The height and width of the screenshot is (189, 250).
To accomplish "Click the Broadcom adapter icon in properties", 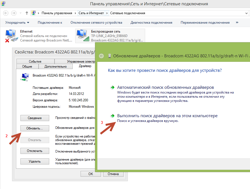I will coord(25,77).
